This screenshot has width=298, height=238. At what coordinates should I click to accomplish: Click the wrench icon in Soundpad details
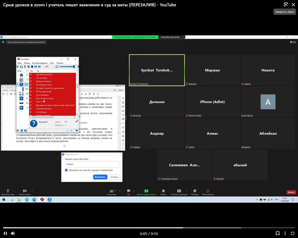(x=77, y=121)
